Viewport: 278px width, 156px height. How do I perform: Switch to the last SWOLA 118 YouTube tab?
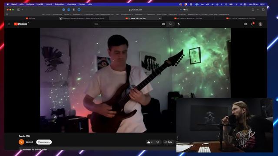[241, 18]
